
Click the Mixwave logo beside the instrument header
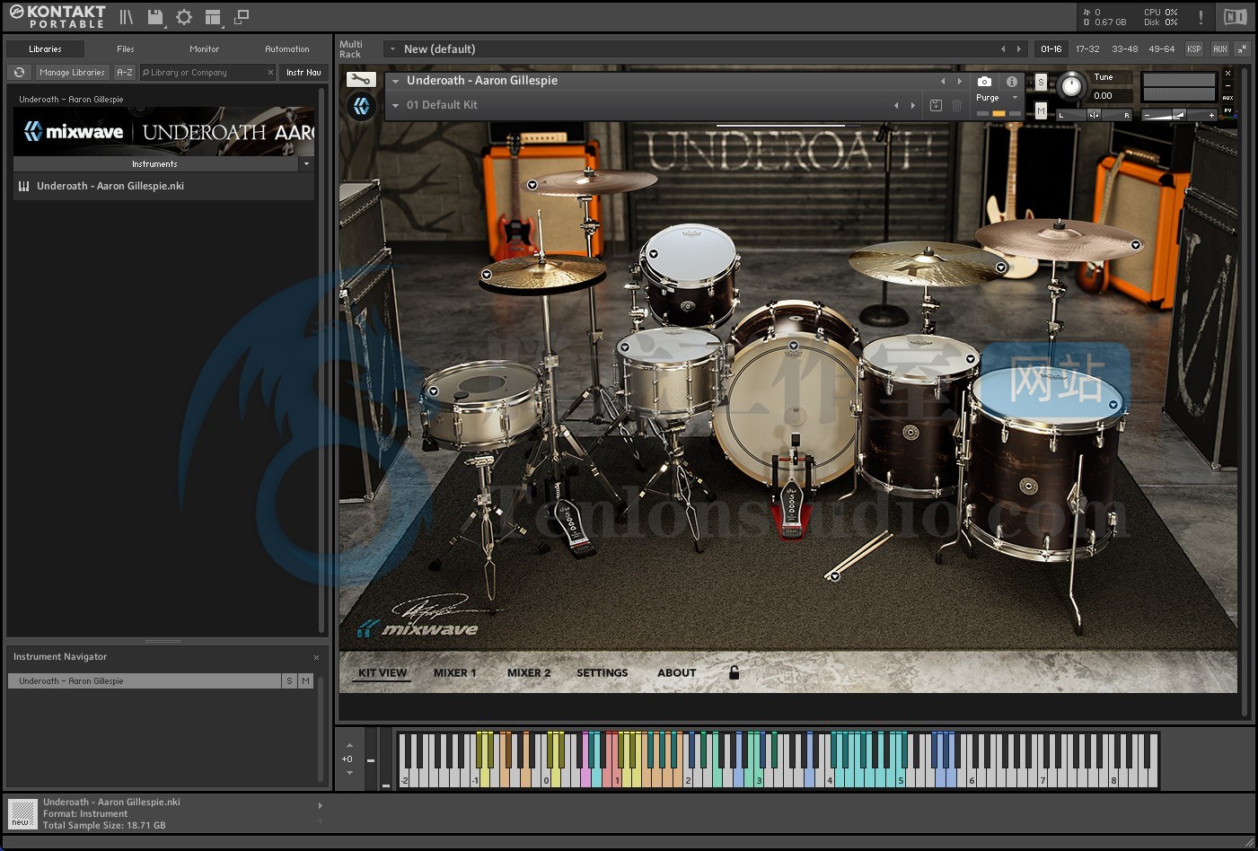(x=361, y=107)
